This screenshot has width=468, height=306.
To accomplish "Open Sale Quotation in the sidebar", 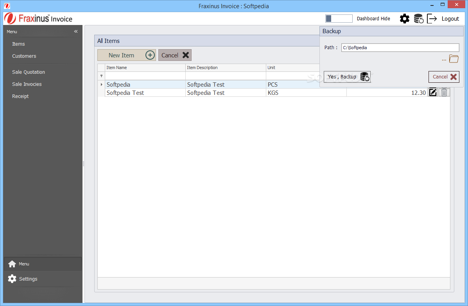I will [29, 72].
